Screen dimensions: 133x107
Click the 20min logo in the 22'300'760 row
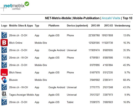[x=4, y=35]
